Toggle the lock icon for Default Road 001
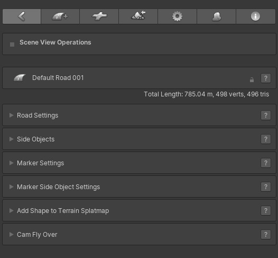Viewport: 278px width, 258px height. pos(252,80)
